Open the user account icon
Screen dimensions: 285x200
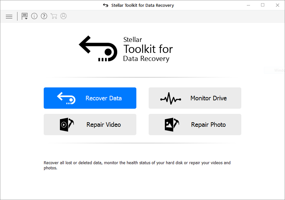[63, 16]
